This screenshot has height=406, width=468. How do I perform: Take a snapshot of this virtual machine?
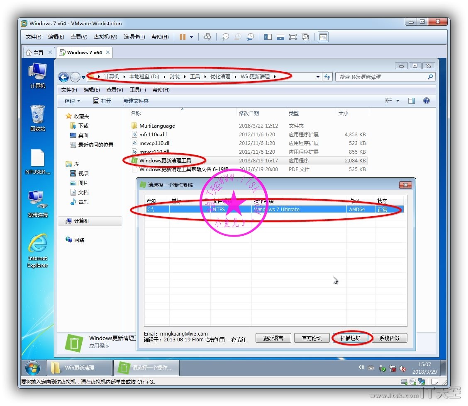click(225, 37)
